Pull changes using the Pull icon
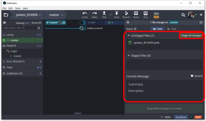This screenshot has height=121, width=206. tap(104, 15)
